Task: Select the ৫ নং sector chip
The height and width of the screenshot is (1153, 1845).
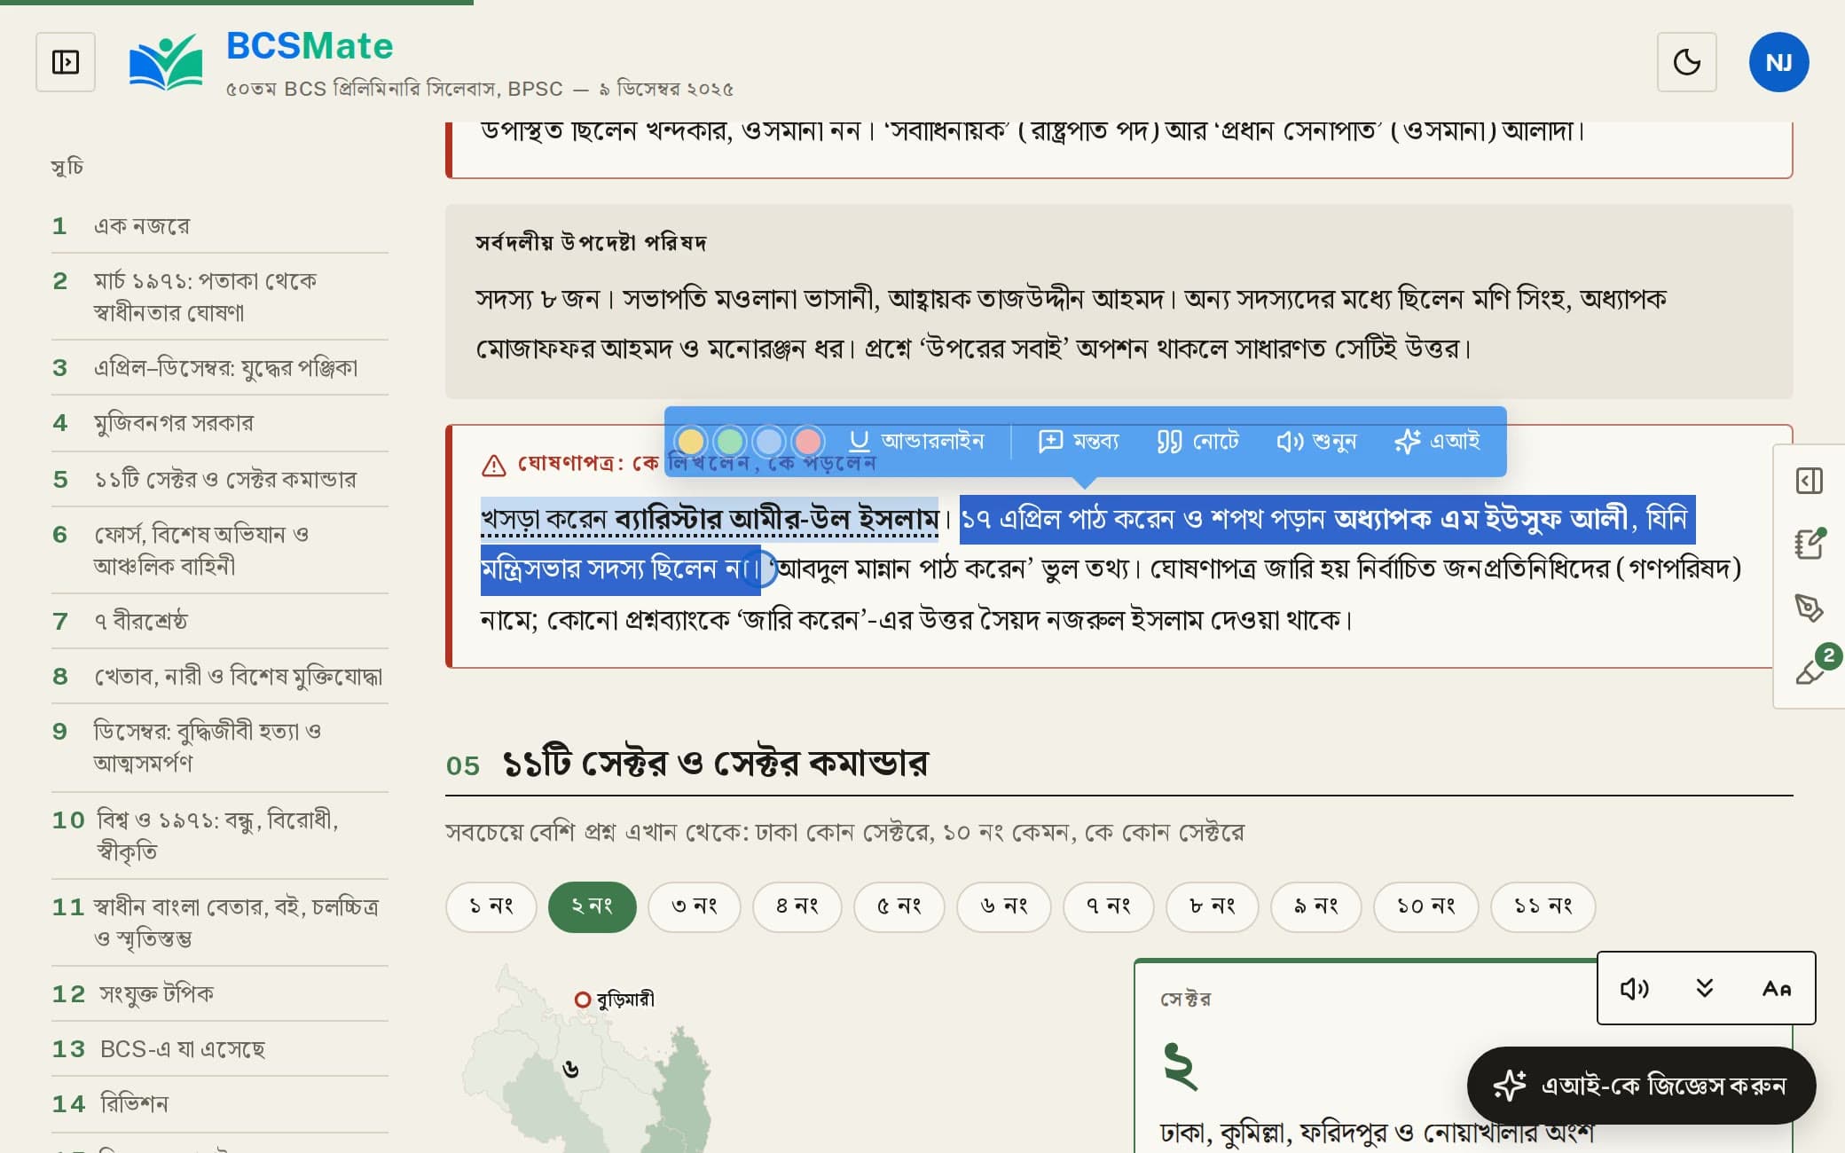Action: coord(899,906)
